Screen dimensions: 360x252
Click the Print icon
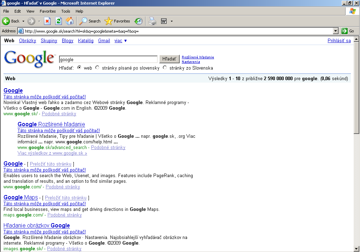152,21
